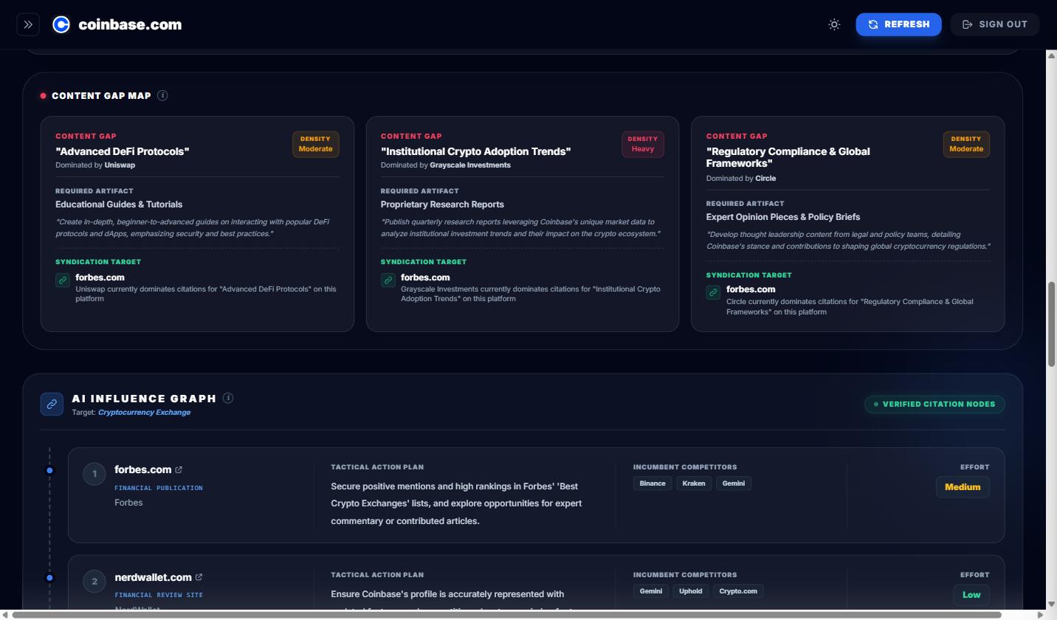1057x620 pixels.
Task: Click syndication link icon in Institutional Crypto card
Action: [x=388, y=280]
